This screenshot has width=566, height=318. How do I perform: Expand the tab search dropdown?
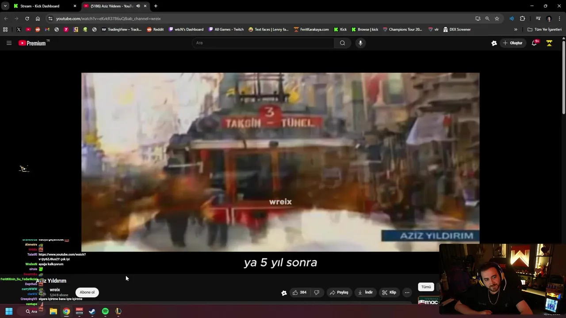(5, 6)
